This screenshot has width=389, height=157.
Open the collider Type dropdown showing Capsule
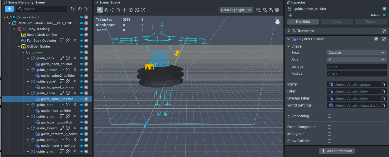coord(356,53)
